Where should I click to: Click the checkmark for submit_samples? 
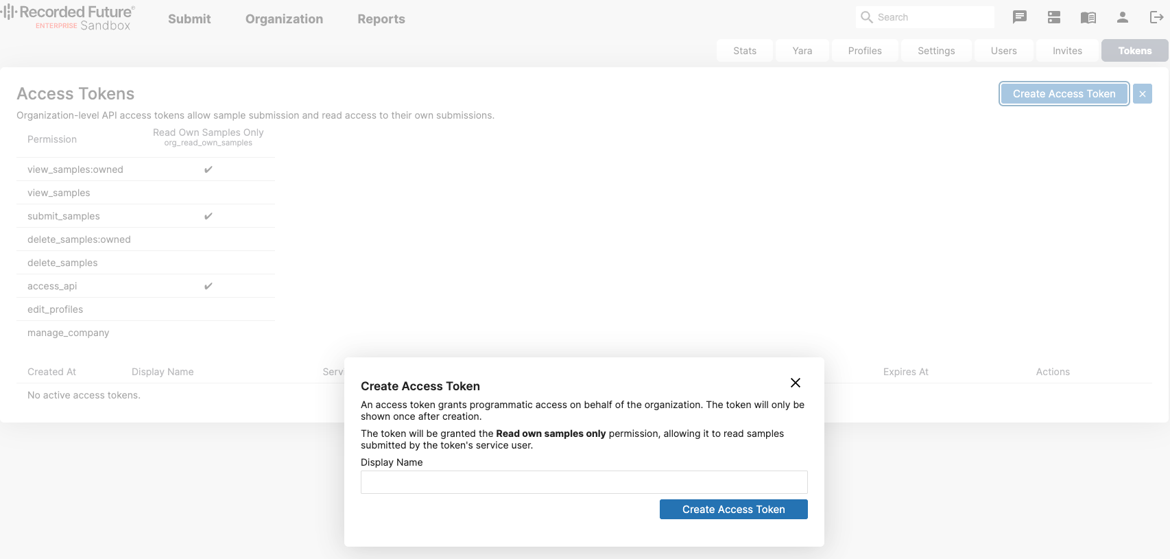[x=208, y=216]
